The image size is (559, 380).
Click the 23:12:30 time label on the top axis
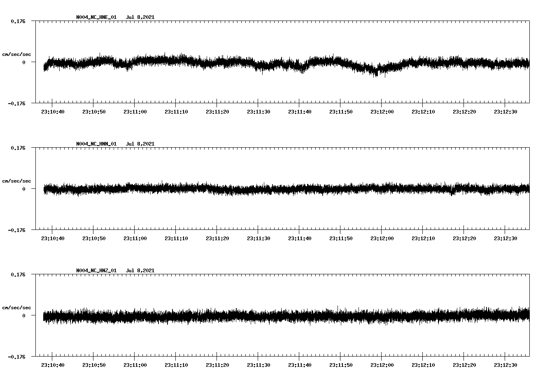tap(505, 111)
